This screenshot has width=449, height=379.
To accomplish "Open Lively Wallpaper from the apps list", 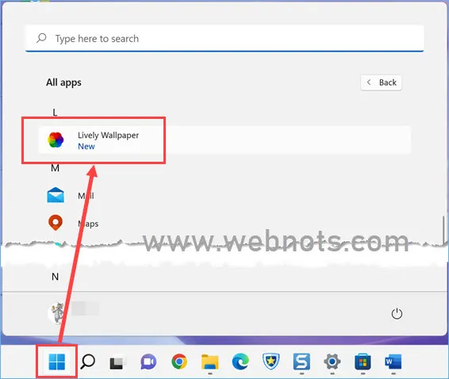I will [224, 140].
